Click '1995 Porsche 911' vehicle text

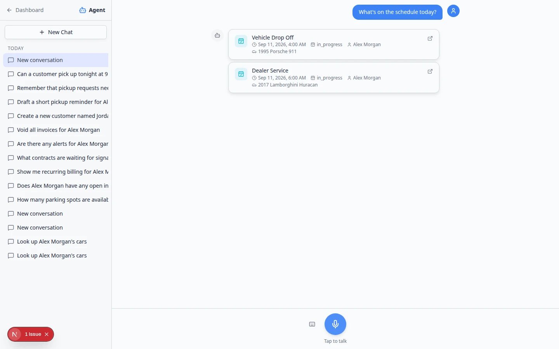[x=277, y=52]
